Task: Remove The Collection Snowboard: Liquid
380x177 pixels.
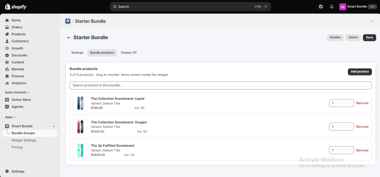Action: [x=362, y=103]
